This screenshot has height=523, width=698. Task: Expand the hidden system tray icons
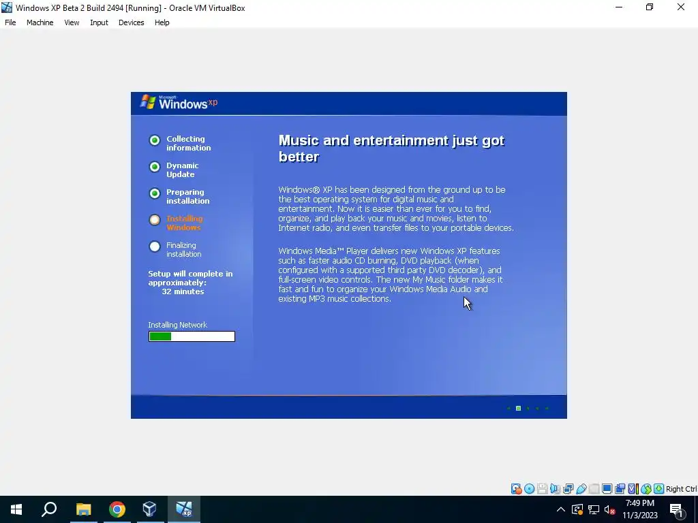561,509
